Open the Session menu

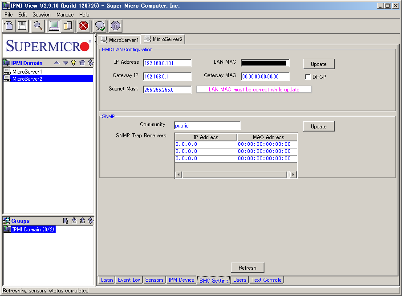pyautogui.click(x=41, y=15)
